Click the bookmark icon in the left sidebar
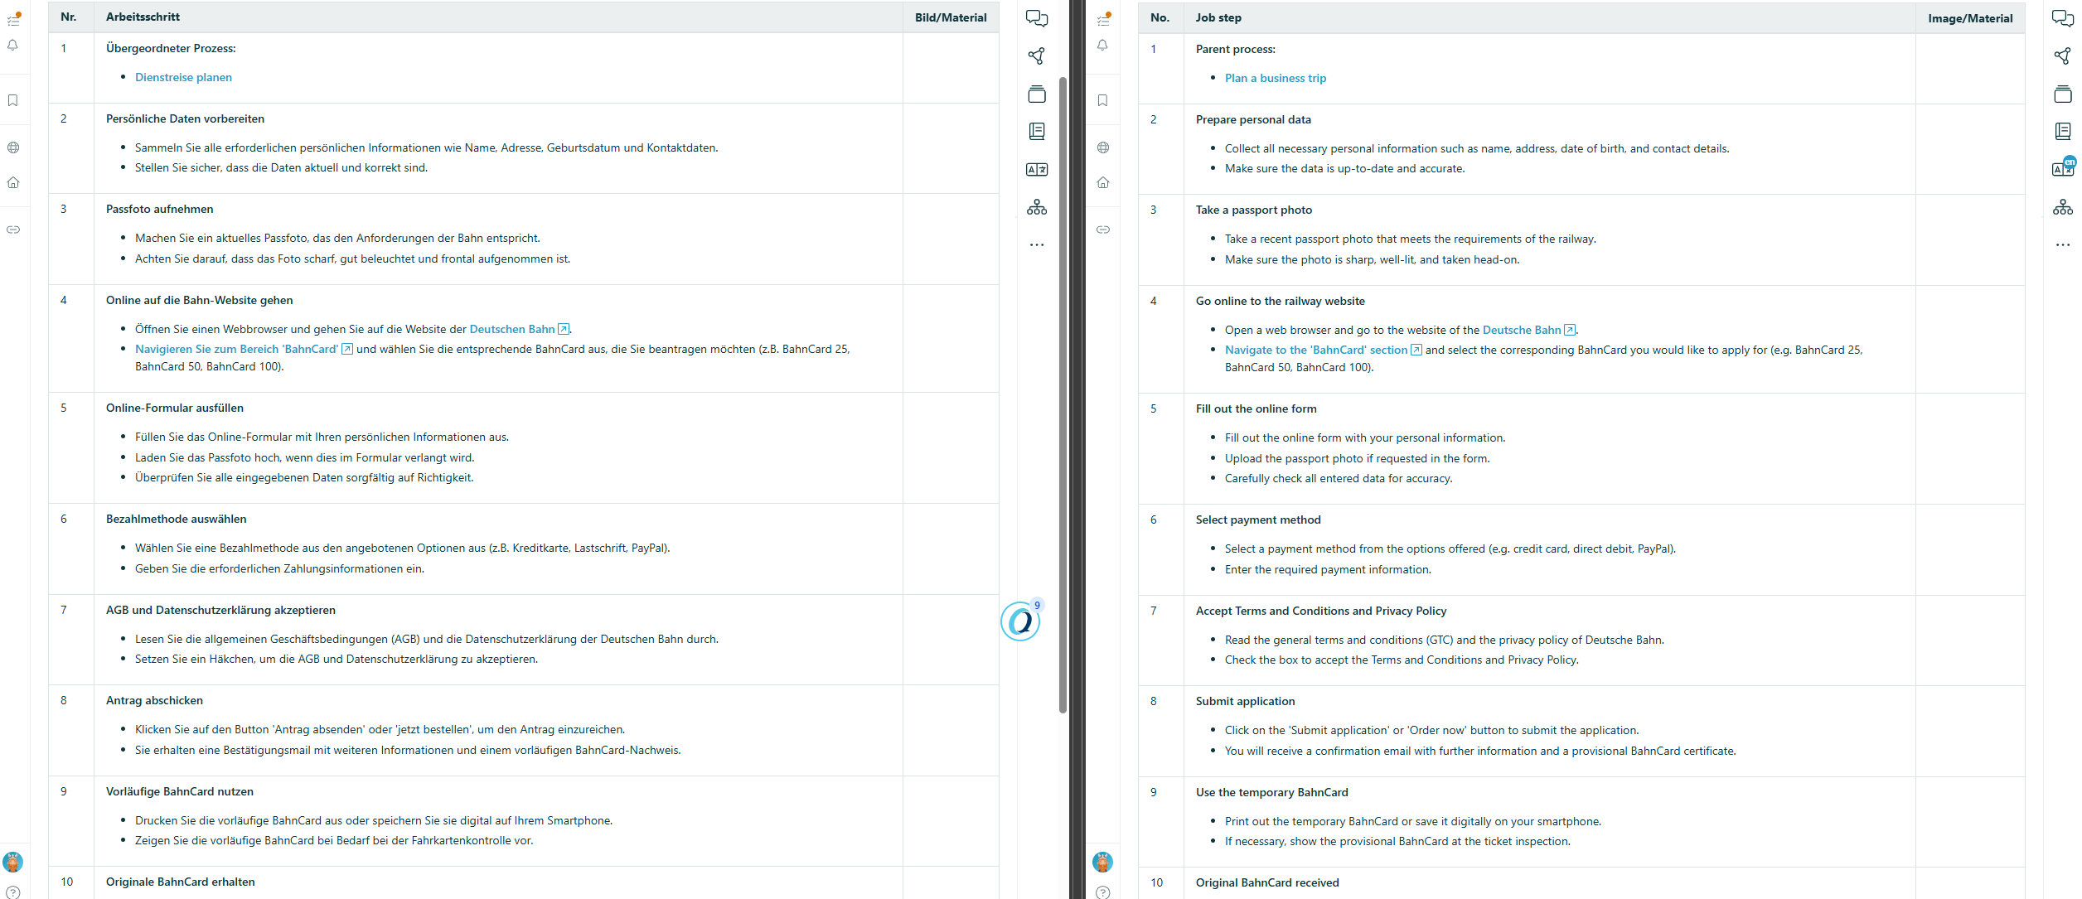The image size is (2082, 899). point(13,100)
